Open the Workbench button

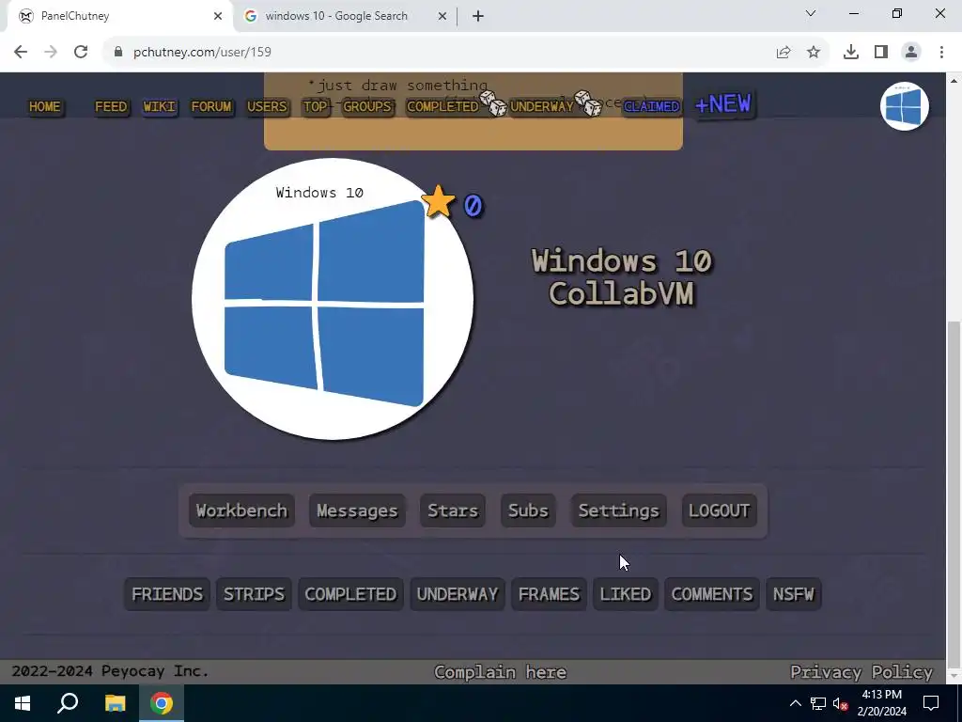pos(241,510)
